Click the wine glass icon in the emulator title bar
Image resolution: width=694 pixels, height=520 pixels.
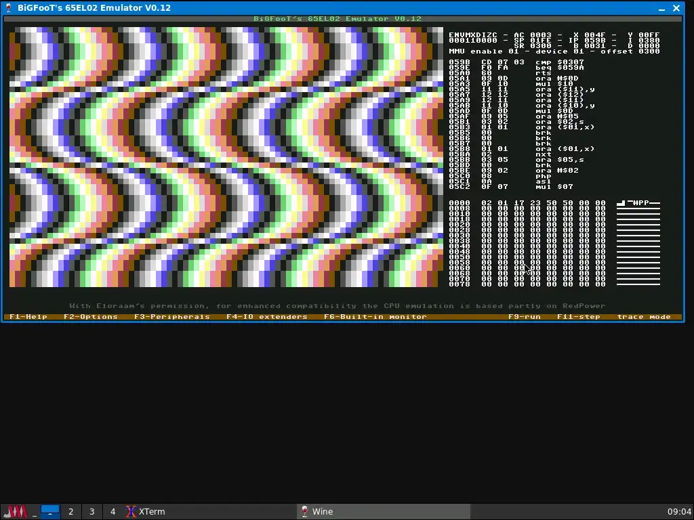pos(8,7)
